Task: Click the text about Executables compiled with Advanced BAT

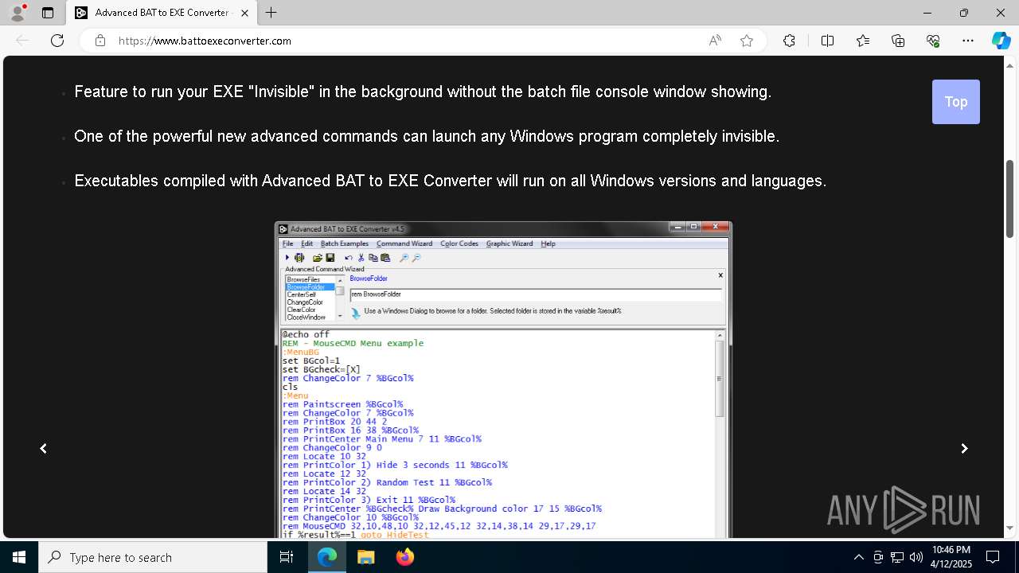Action: [451, 181]
